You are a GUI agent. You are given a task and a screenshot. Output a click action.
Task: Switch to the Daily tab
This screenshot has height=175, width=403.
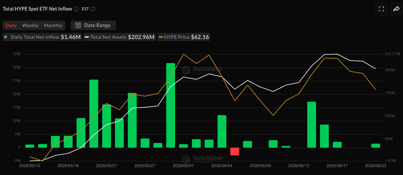click(11, 25)
